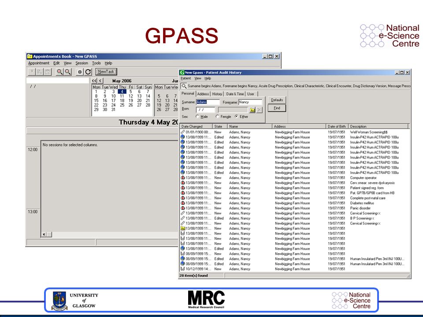The image size is (423, 317).
Task: Open Help menu in Patient Audit History window
Action: coord(208,78)
